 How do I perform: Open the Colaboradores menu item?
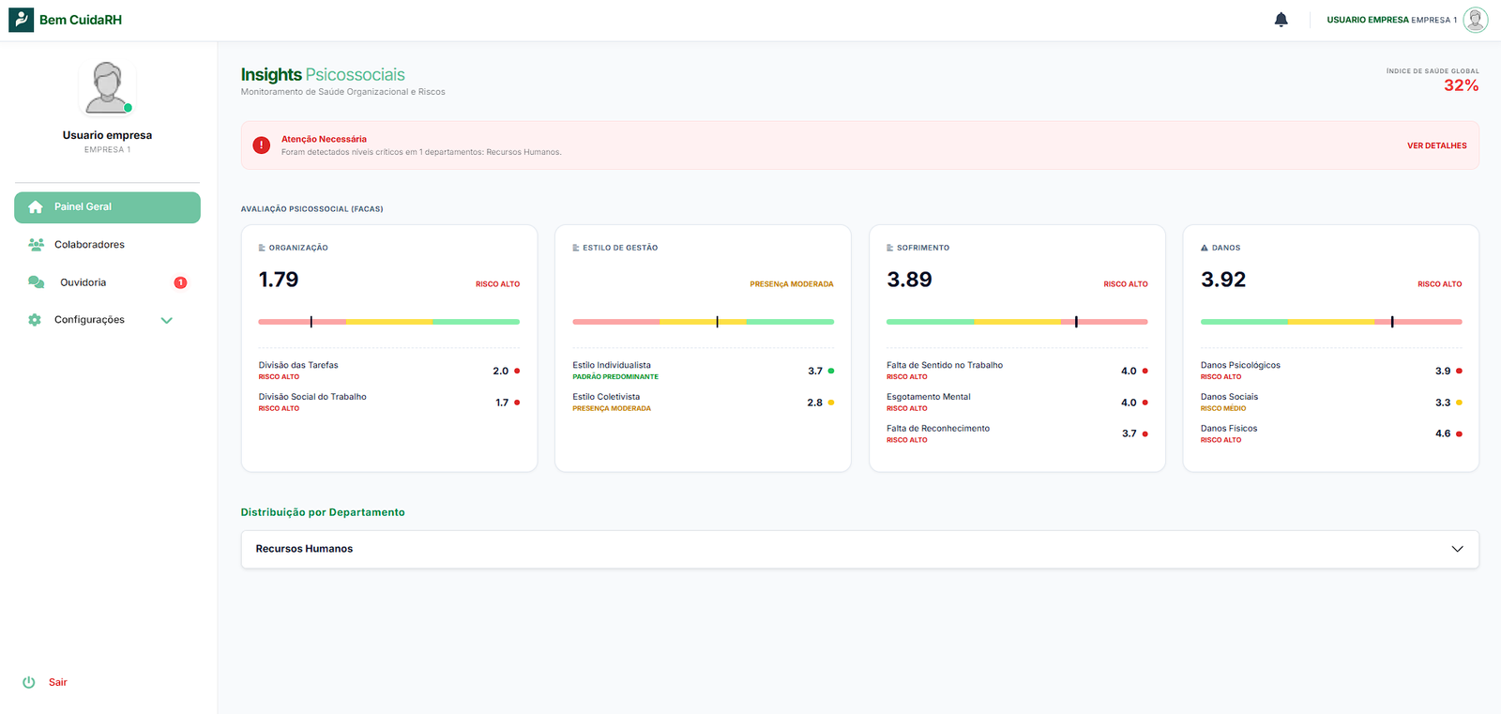click(89, 245)
